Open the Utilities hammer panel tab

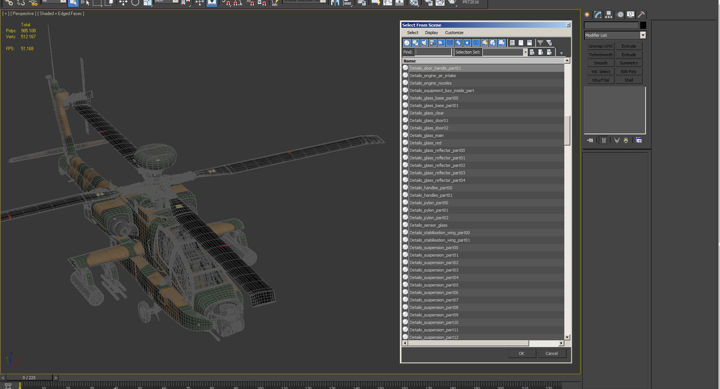641,15
